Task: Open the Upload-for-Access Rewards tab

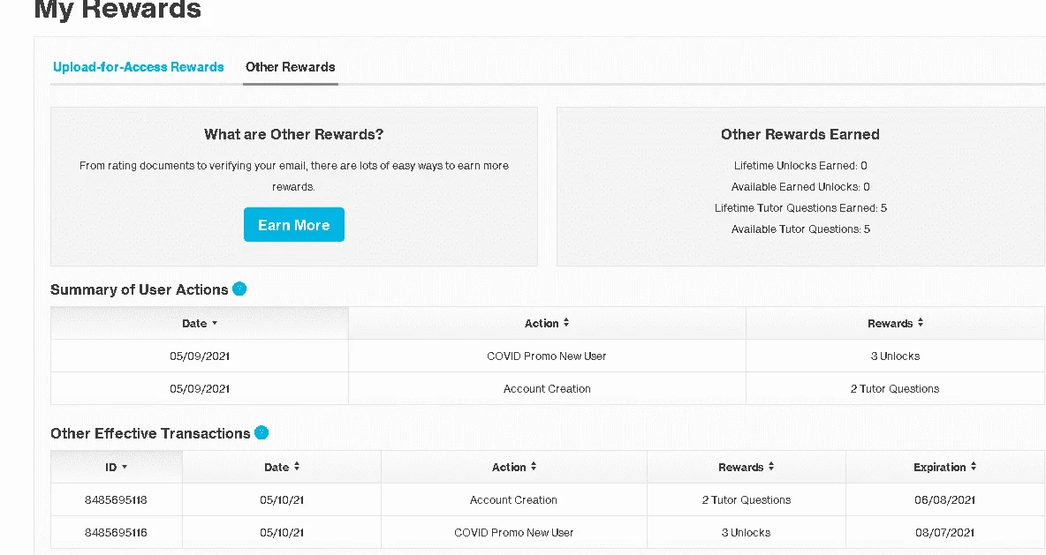Action: click(x=138, y=67)
